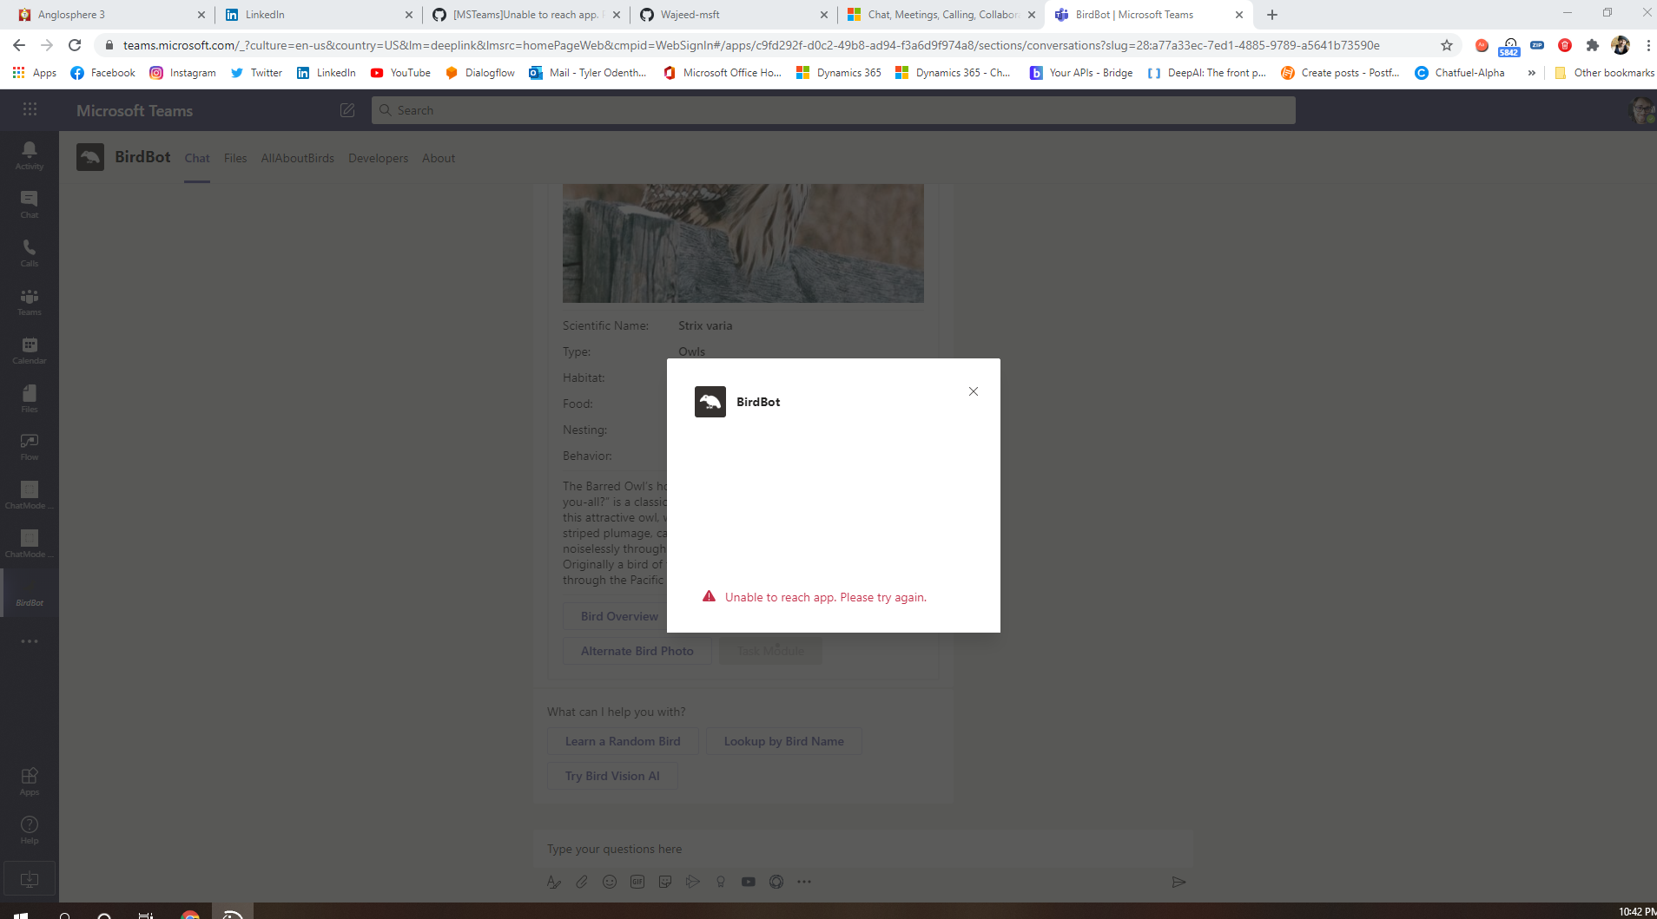Open Calls in Teams sidebar
1657x919 pixels.
point(30,253)
